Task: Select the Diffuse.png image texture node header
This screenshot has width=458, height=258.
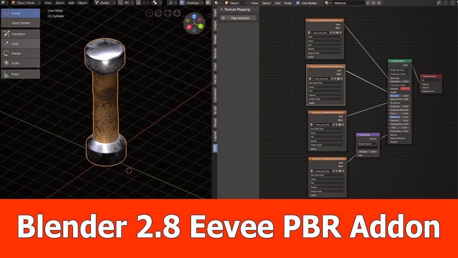Action: click(x=325, y=20)
